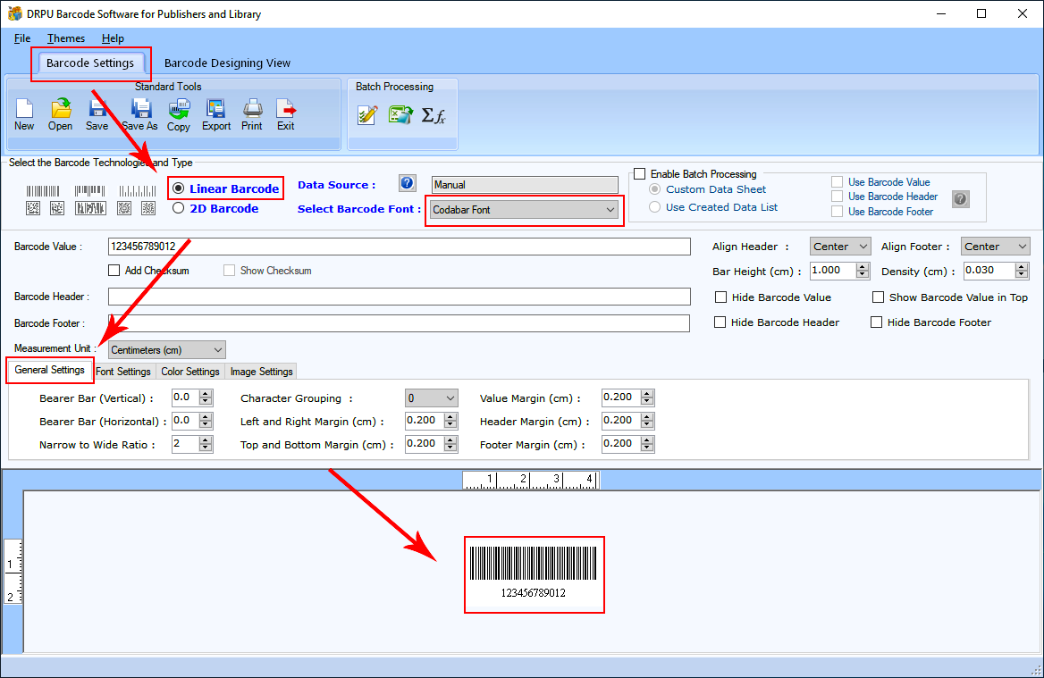
Task: Open the Select Barcode Font dropdown
Action: 523,210
